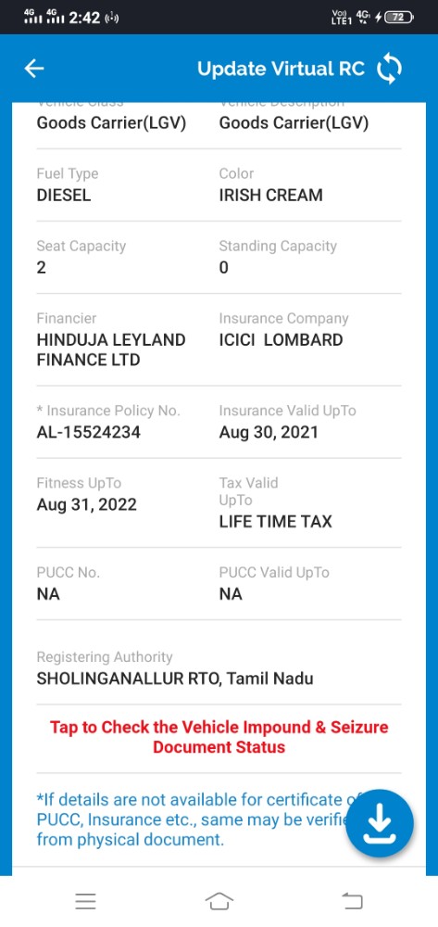Tap the battery indicator in status bar

pyautogui.click(x=398, y=17)
